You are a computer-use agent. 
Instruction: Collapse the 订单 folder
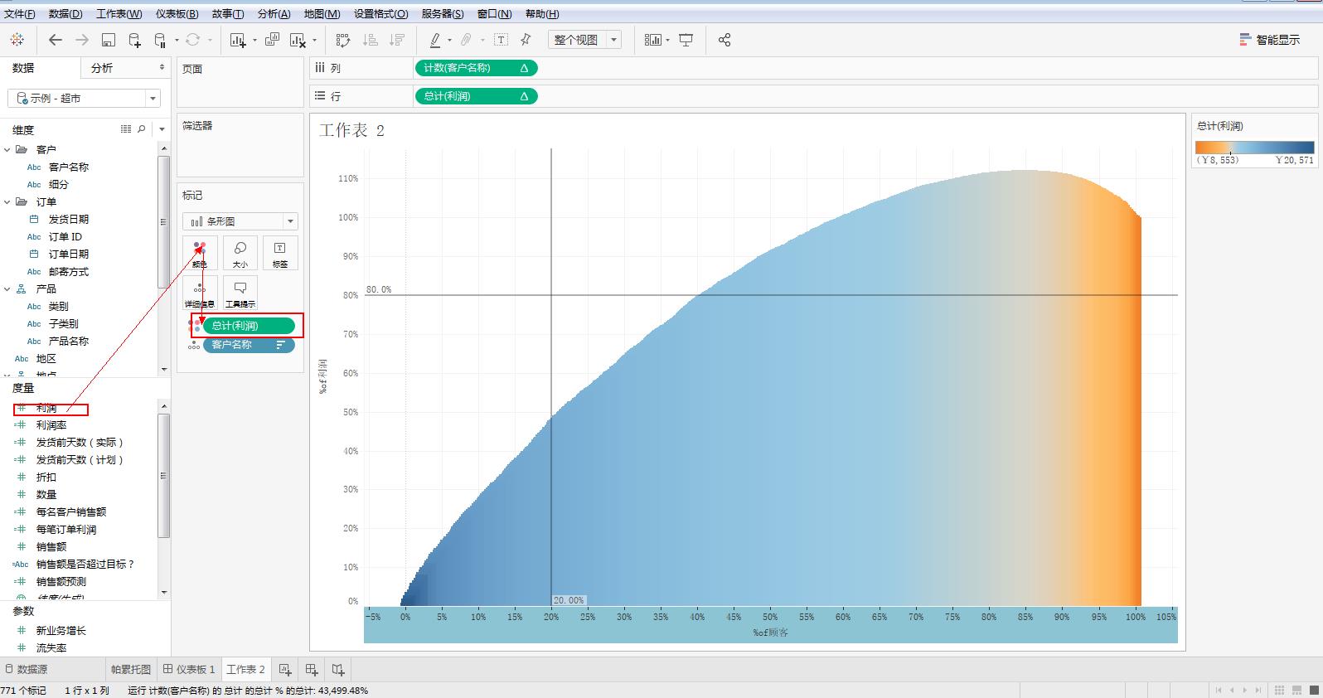(x=7, y=202)
